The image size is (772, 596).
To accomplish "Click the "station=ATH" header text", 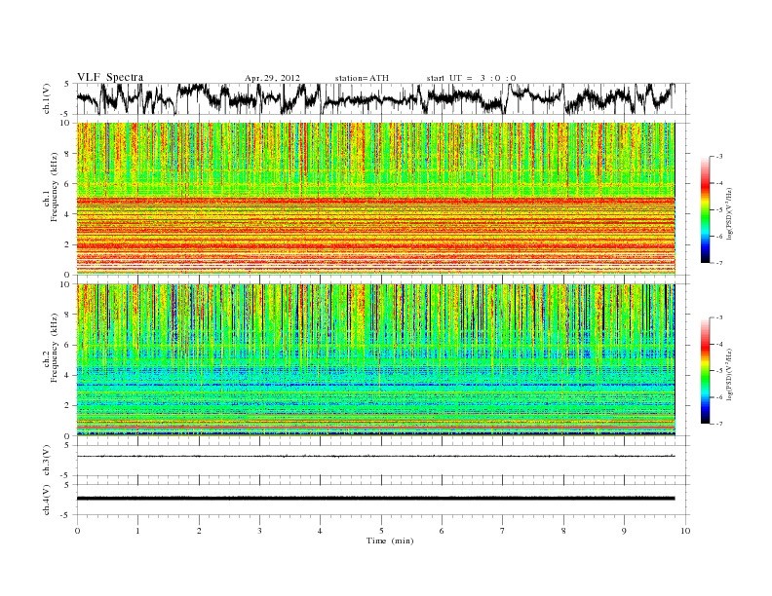I will pyautogui.click(x=362, y=78).
